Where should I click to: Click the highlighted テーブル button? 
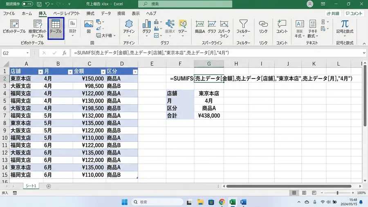pyautogui.click(x=56, y=28)
